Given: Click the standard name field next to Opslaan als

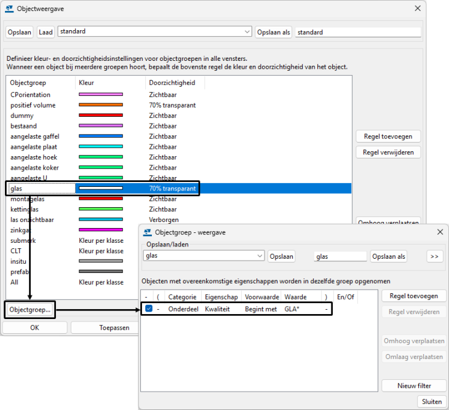Looking at the screenshot, I should pos(358,32).
